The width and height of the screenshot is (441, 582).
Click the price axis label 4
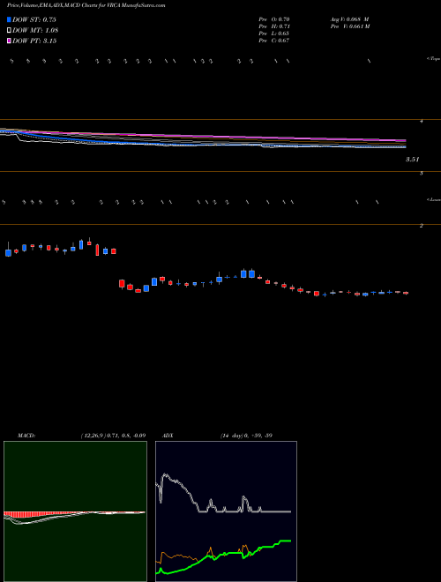pyautogui.click(x=422, y=122)
